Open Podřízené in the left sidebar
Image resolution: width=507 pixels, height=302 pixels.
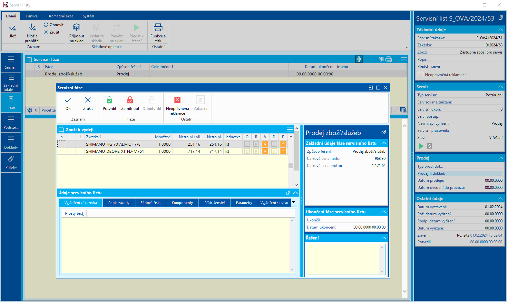[x=11, y=122]
